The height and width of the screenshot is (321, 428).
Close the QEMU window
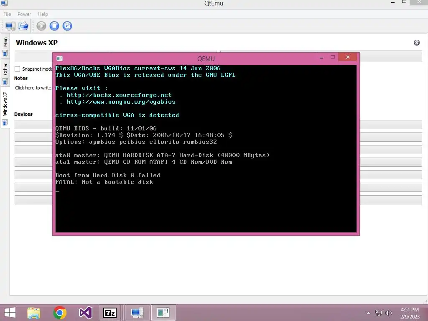pos(347,57)
